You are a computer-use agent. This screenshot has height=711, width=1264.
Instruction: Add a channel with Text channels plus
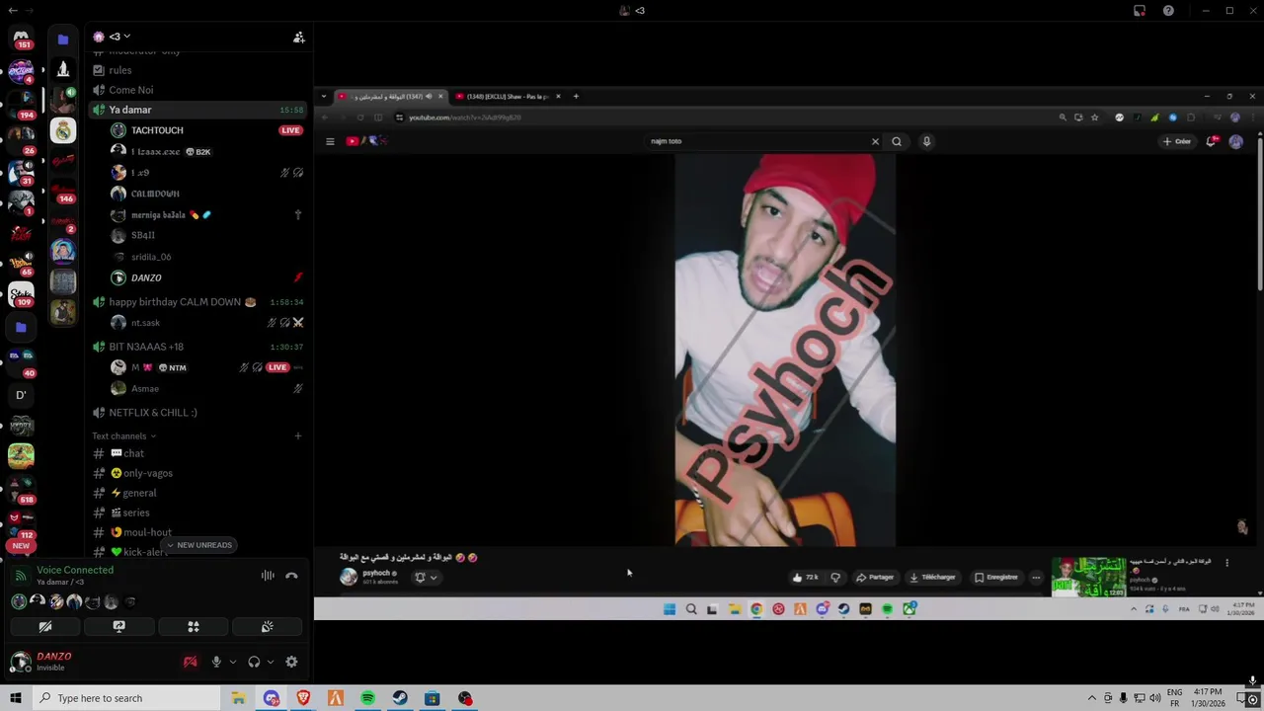[297, 435]
